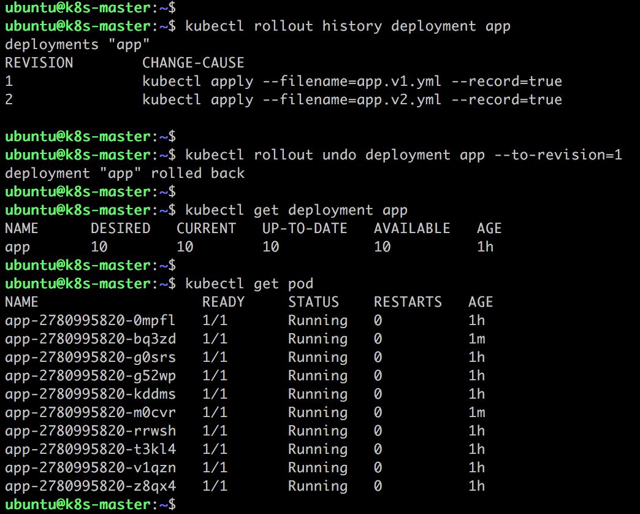Click the kubectl rollout undo command text

[403, 155]
